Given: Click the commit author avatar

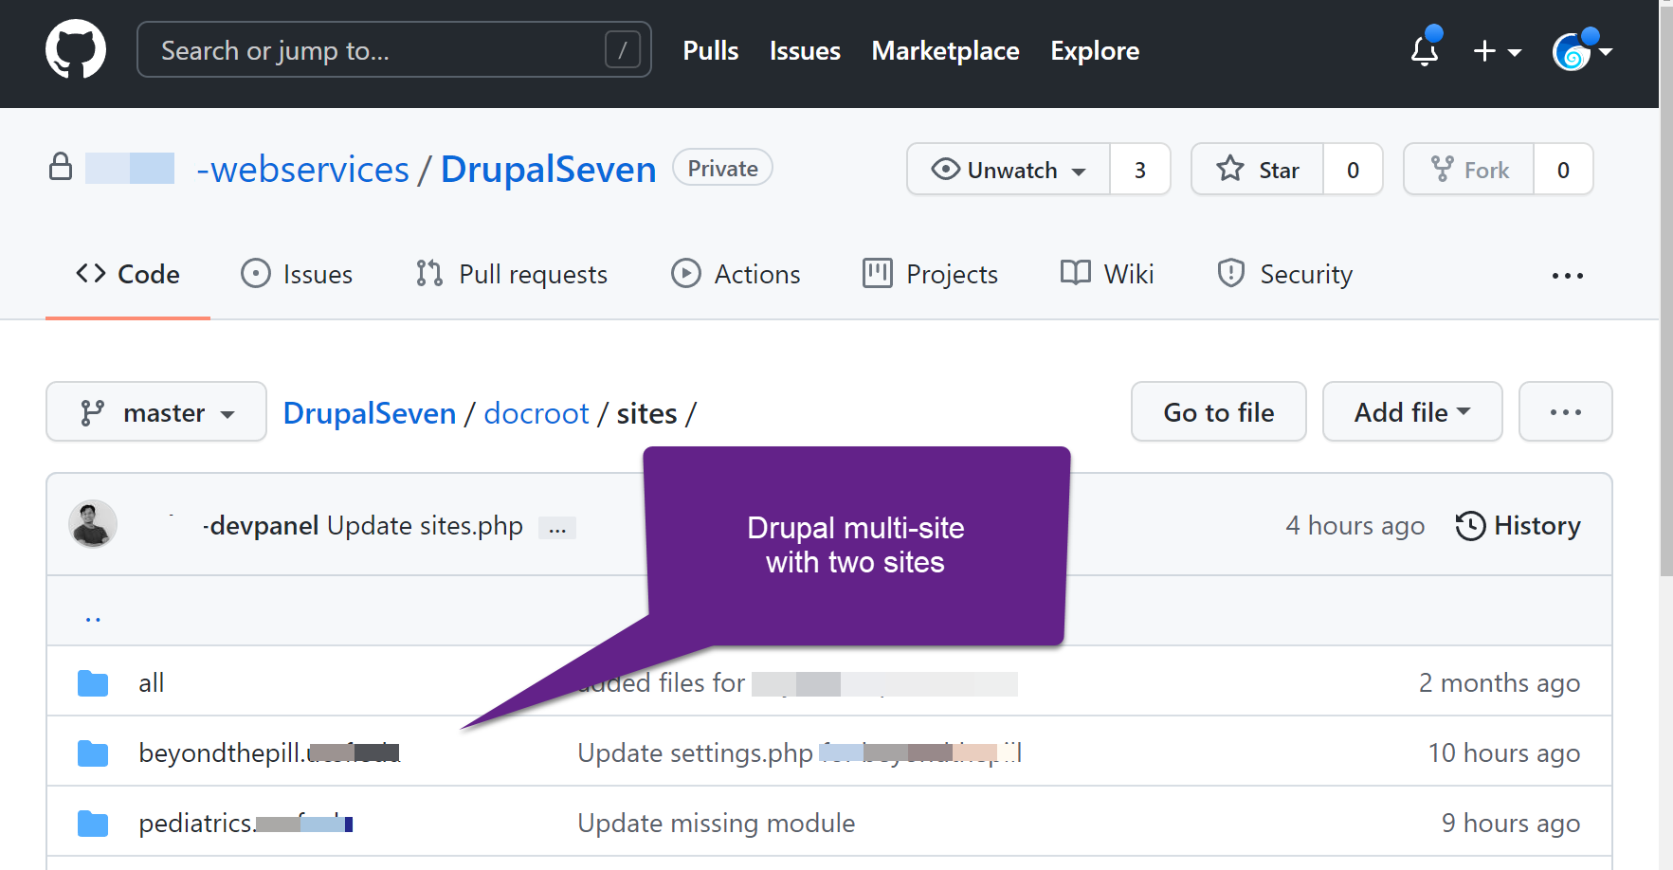Looking at the screenshot, I should [x=93, y=524].
